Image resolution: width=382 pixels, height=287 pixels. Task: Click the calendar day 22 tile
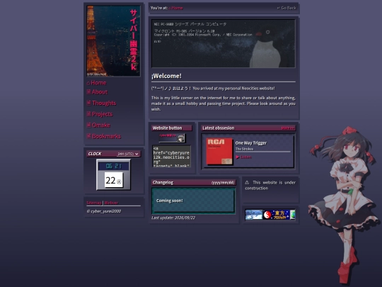pyautogui.click(x=114, y=180)
